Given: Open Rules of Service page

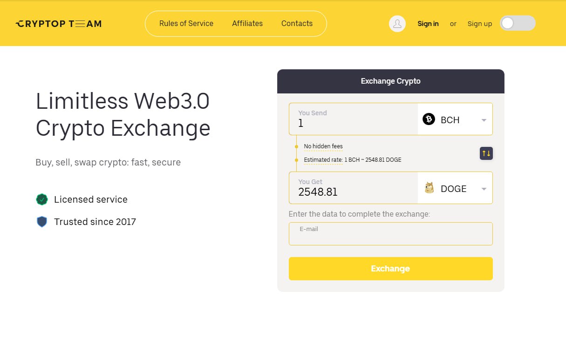Looking at the screenshot, I should click(186, 23).
